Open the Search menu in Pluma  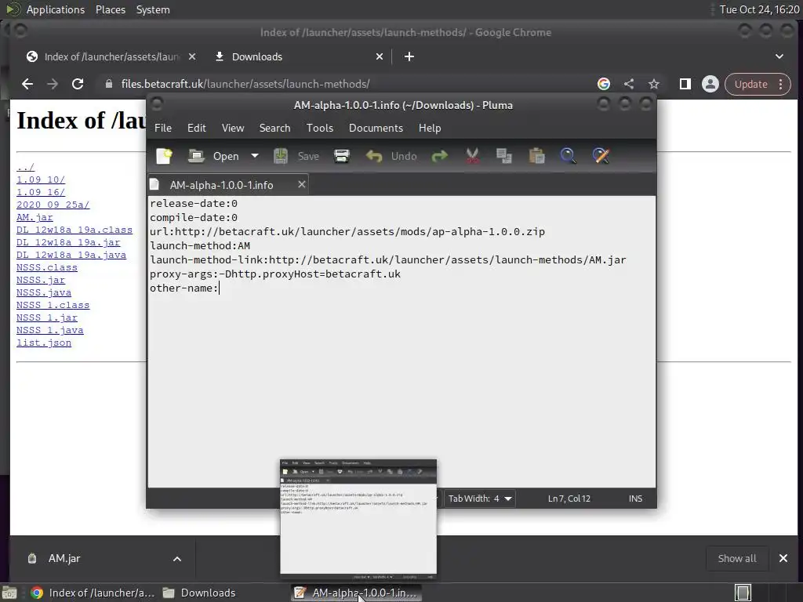[x=274, y=128]
